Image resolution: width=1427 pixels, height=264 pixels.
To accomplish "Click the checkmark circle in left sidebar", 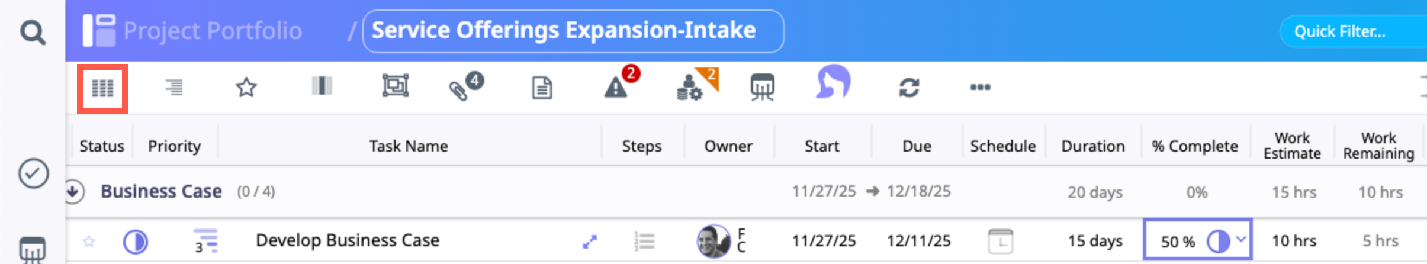I will pyautogui.click(x=33, y=173).
